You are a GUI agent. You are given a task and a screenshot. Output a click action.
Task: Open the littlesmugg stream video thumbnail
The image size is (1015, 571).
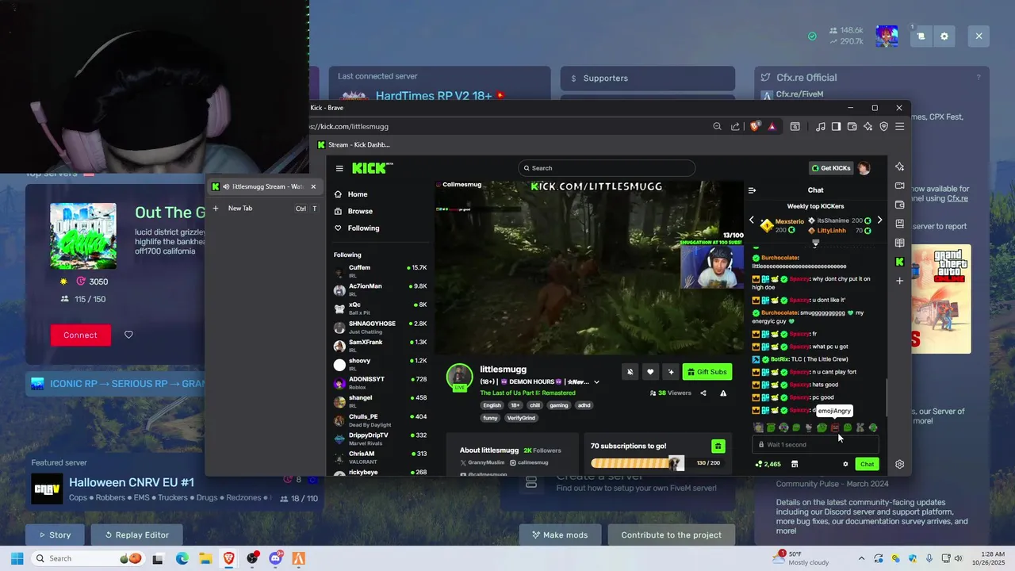click(x=590, y=267)
